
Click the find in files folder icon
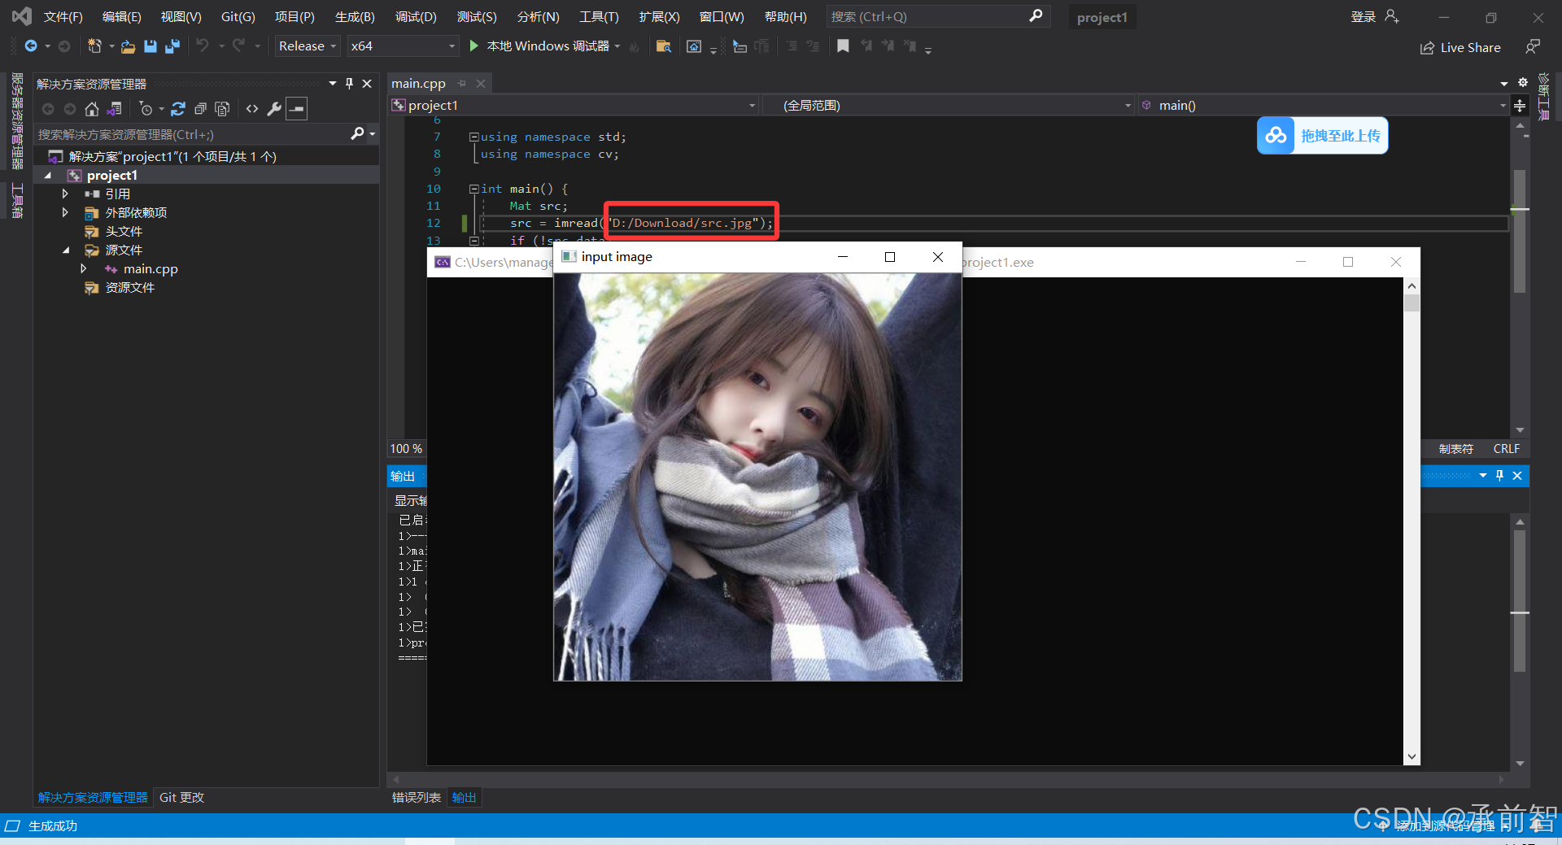(x=663, y=46)
